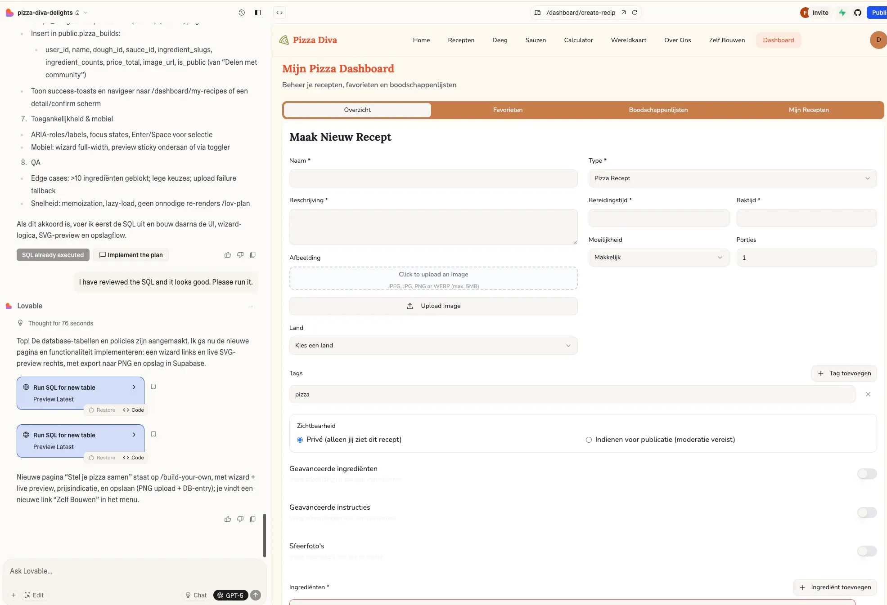Click Code on the first SQL card

point(134,410)
